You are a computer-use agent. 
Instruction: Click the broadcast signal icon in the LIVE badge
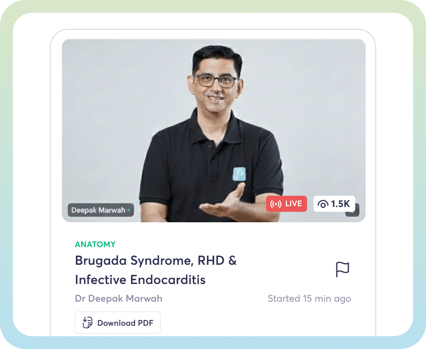point(276,204)
